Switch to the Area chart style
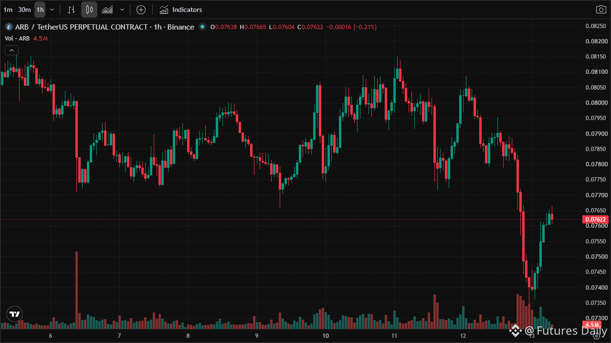 click(x=107, y=10)
